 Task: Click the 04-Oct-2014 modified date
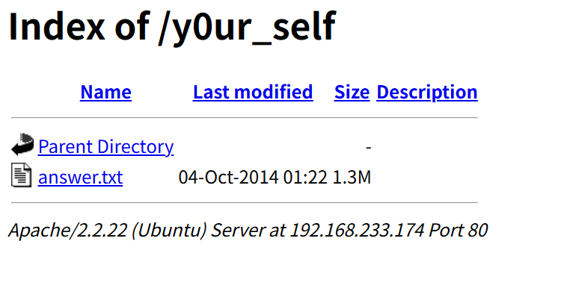(229, 177)
